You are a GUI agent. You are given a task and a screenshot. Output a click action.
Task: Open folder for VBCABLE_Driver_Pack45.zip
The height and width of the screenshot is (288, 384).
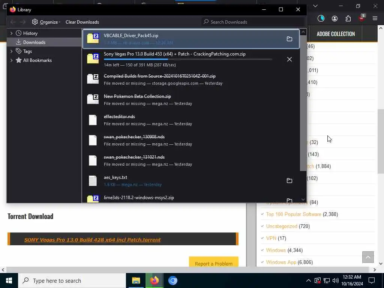pyautogui.click(x=289, y=39)
